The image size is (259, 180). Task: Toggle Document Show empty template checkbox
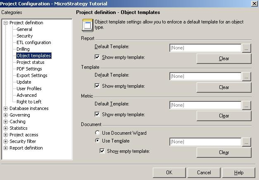pyautogui.click(x=102, y=151)
